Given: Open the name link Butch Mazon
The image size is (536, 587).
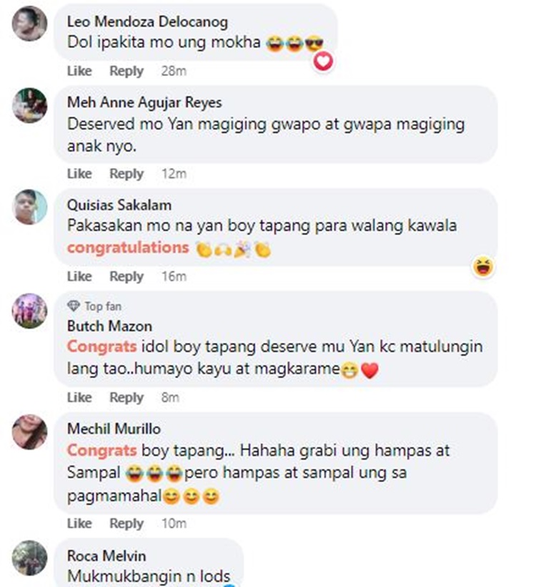Looking at the screenshot, I should coord(109,326).
